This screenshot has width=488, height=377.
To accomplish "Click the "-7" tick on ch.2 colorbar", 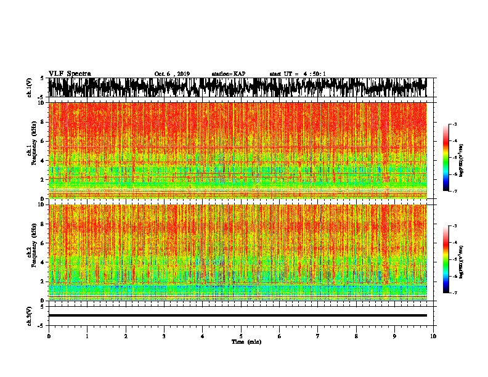I will click(x=455, y=293).
